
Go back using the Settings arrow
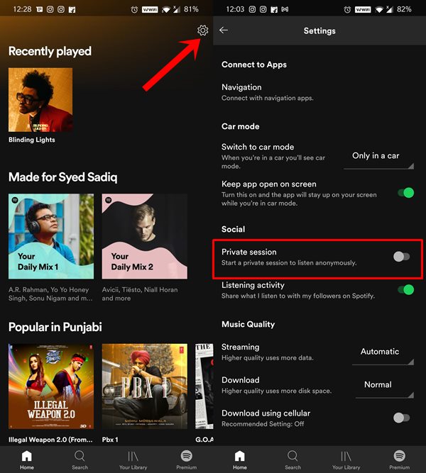click(x=224, y=30)
